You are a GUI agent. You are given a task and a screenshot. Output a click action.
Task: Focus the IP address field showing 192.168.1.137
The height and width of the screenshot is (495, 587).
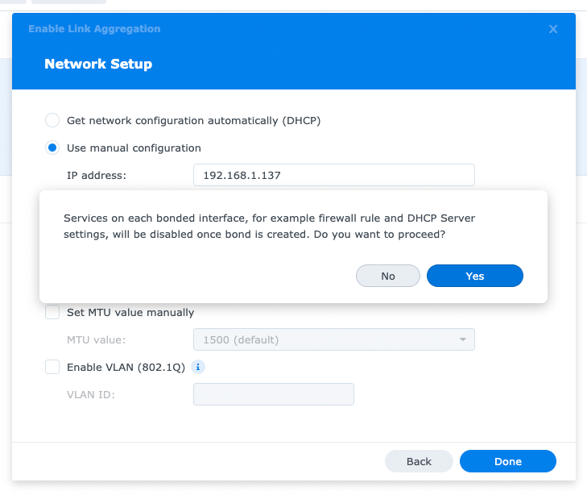pos(334,175)
